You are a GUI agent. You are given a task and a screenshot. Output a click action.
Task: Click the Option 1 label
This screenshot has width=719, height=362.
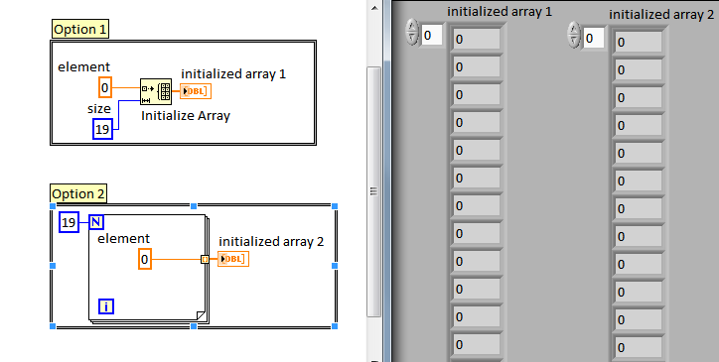pos(80,30)
